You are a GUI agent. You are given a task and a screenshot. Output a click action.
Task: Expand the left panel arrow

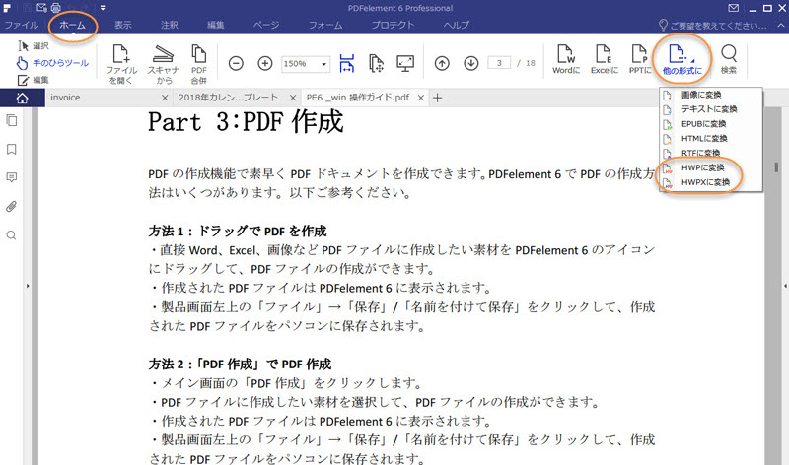[28, 286]
